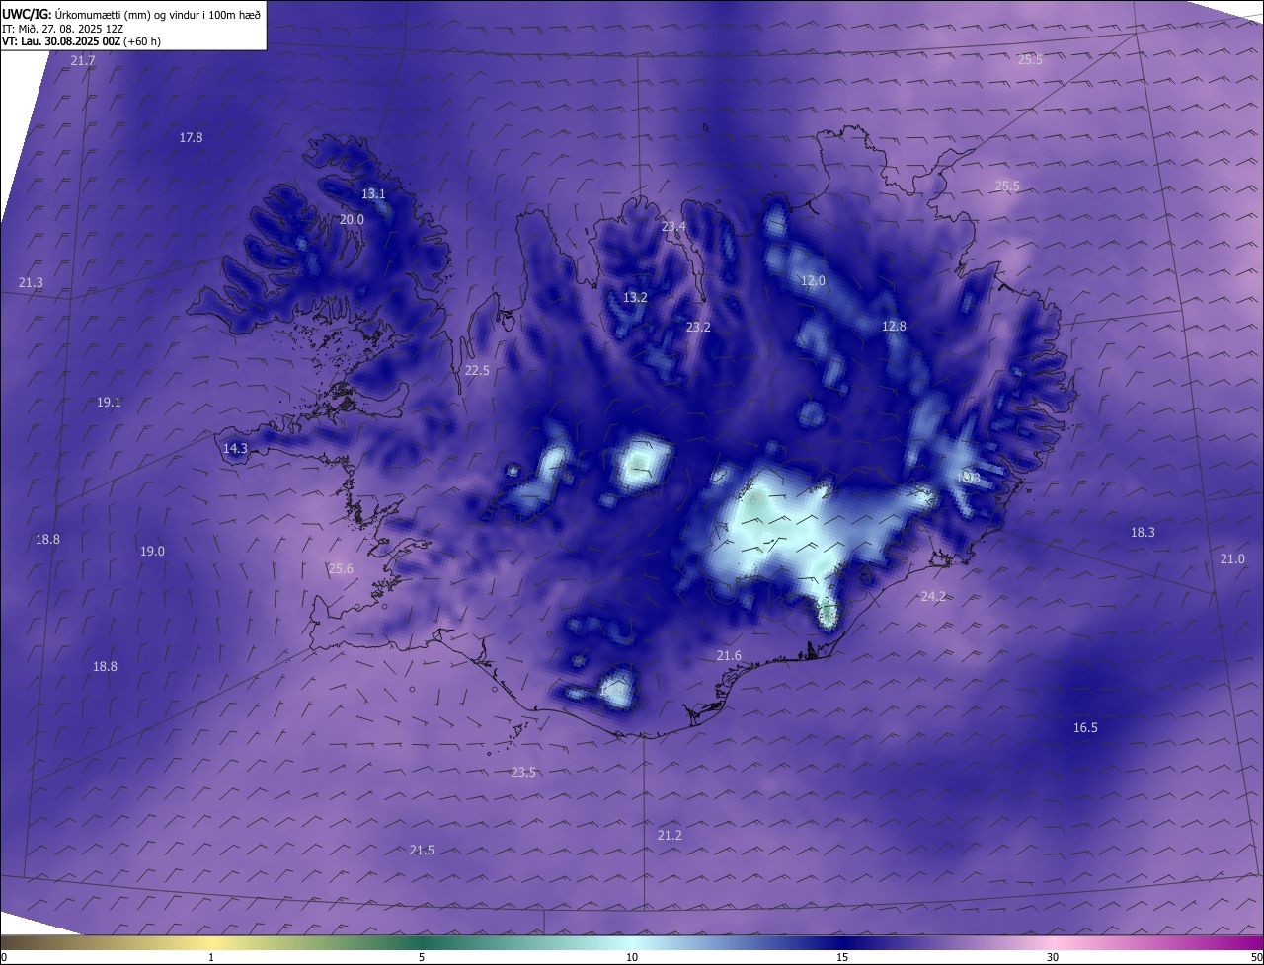This screenshot has height=965, width=1264.
Task: Click the colorbar tick label 50
Action: pyautogui.click(x=1257, y=958)
